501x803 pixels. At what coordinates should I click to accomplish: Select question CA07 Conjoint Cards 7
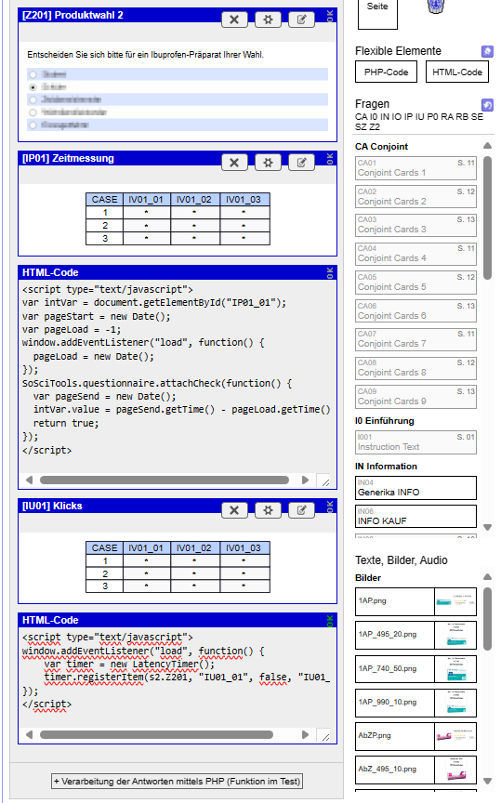[416, 339]
